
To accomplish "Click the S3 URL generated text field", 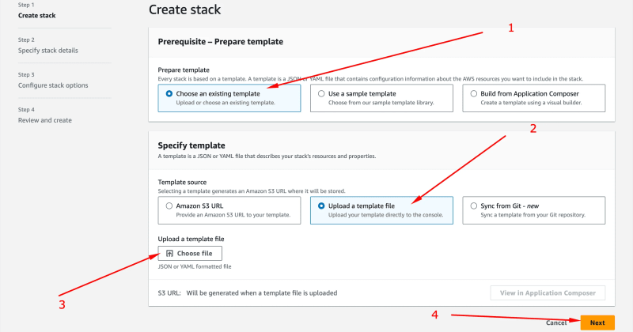I will pyautogui.click(x=261, y=292).
